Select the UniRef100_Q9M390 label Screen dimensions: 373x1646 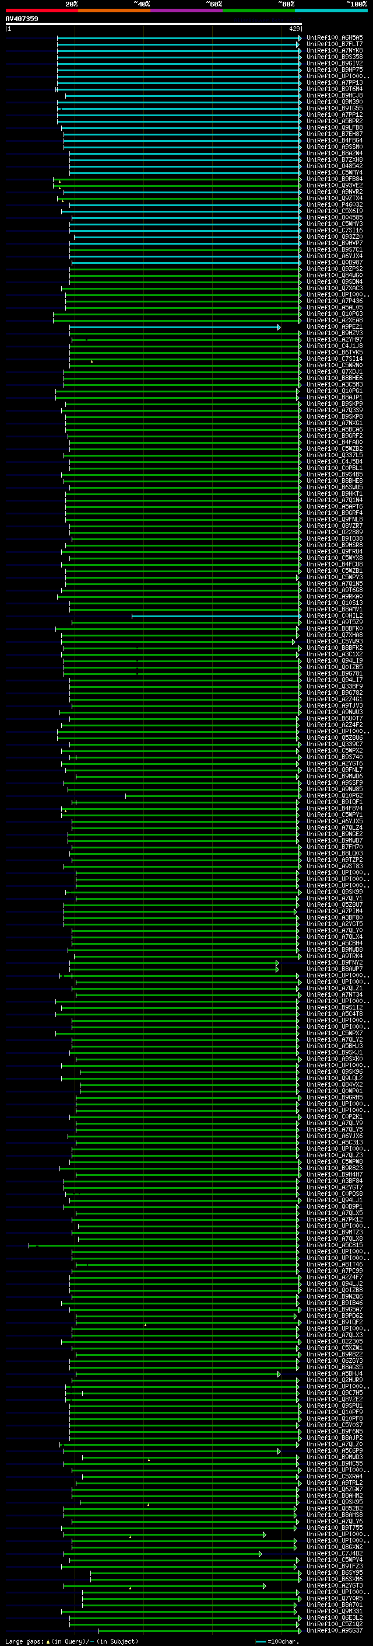coord(335,102)
